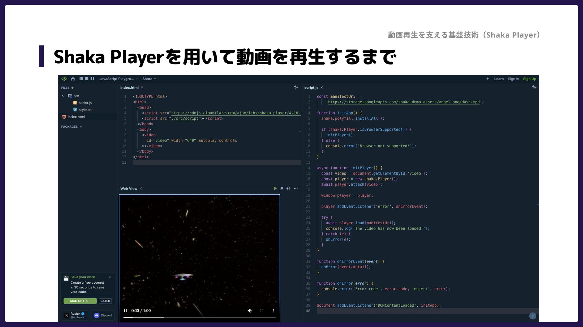Viewport: 583px width, 327px height.
Task: Run the code with green play icon
Action: tap(275, 188)
